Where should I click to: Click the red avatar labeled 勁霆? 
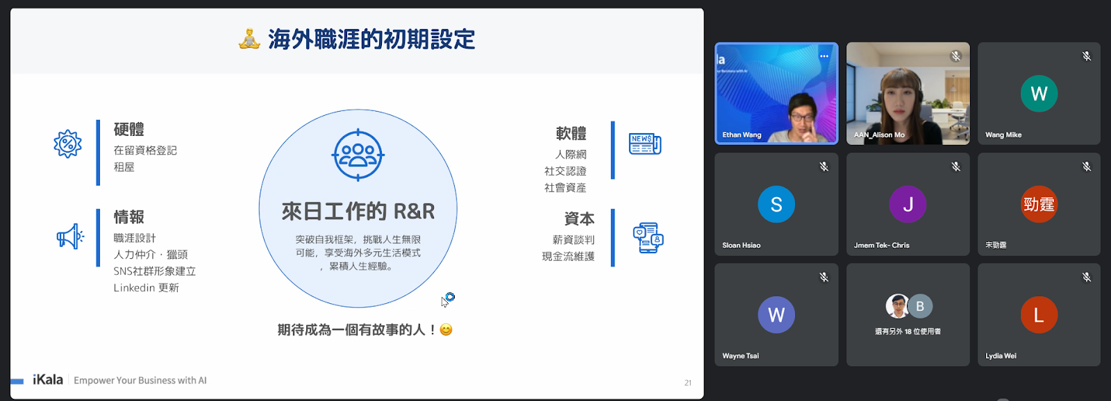(x=1039, y=204)
